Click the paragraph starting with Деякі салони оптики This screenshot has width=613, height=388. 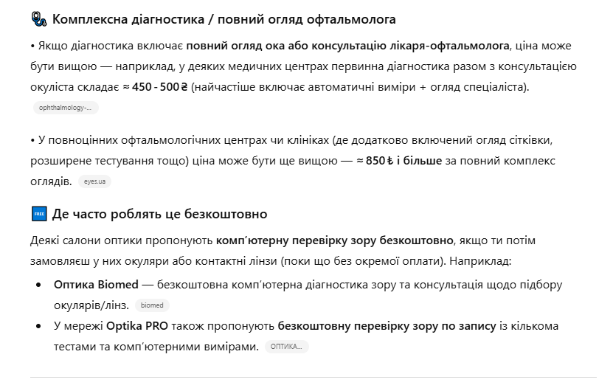[x=280, y=251]
